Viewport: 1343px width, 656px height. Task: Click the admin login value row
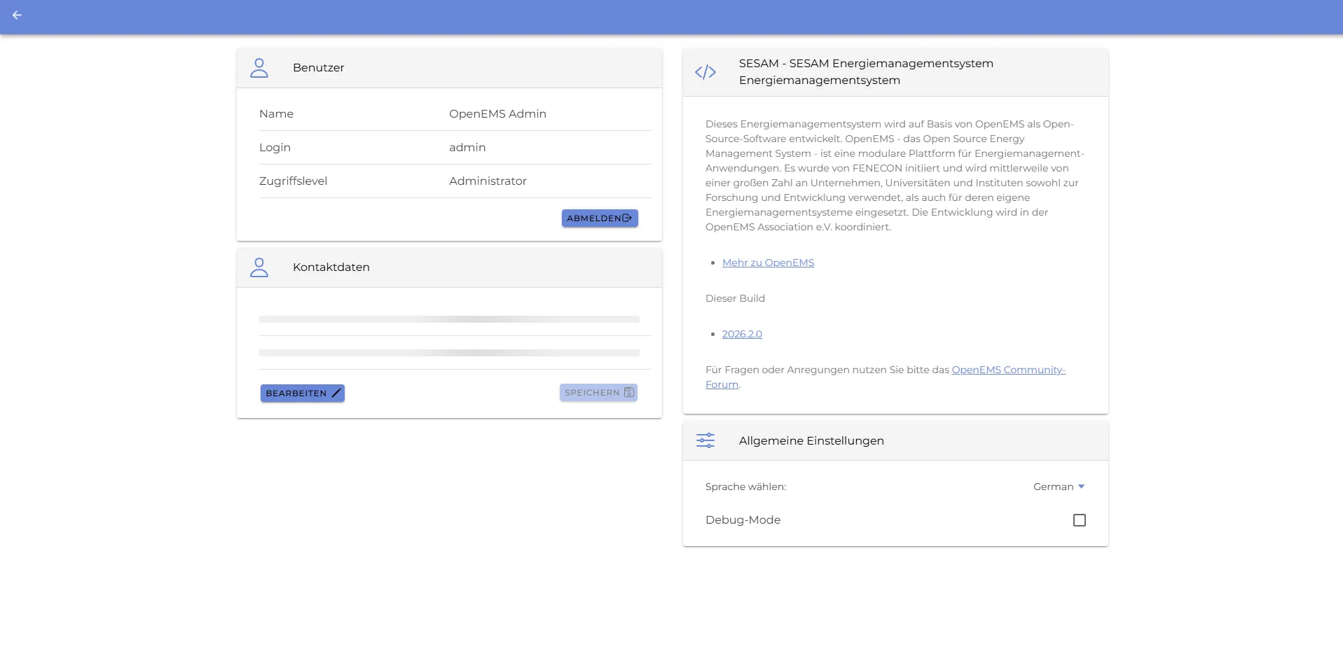point(467,147)
